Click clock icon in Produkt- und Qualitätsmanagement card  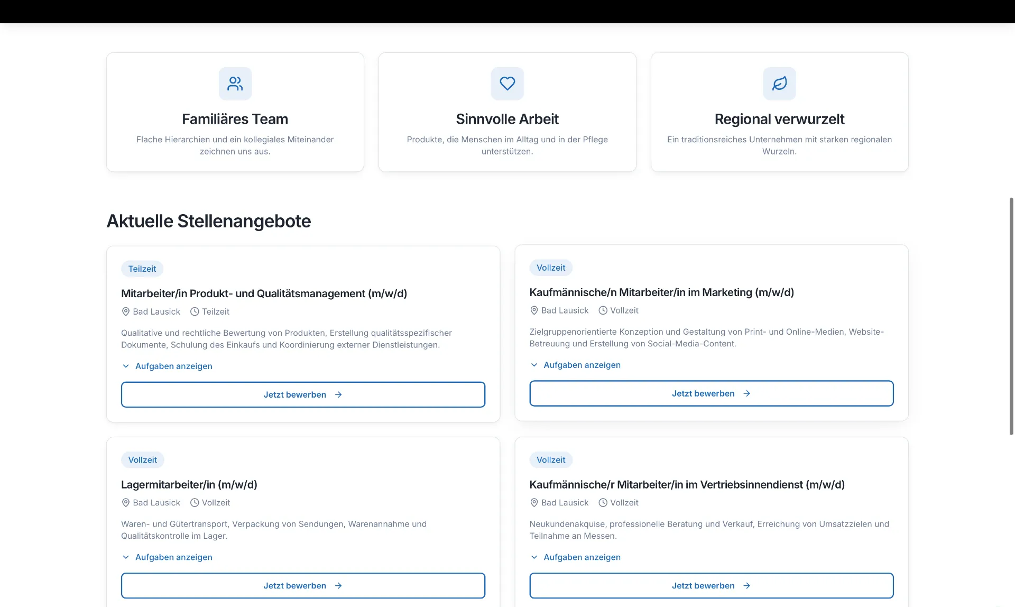coord(195,311)
